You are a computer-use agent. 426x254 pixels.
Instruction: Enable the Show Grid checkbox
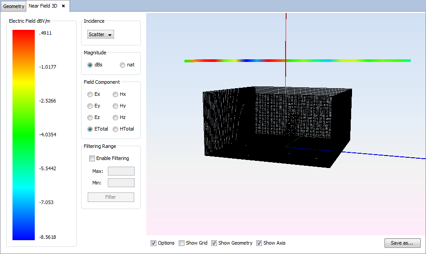[x=181, y=243]
